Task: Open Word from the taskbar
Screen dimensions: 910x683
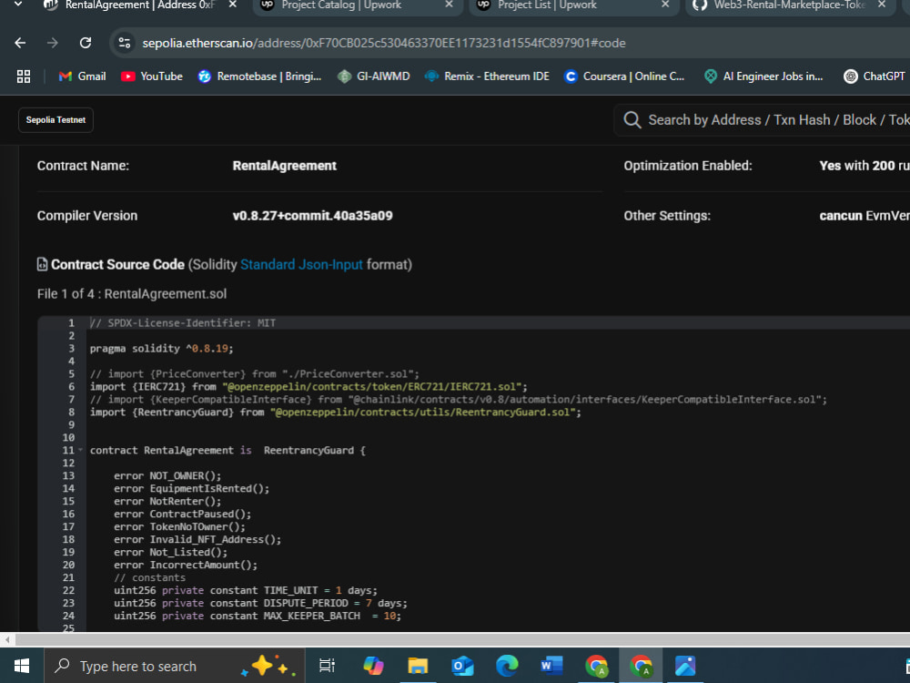Action: click(x=551, y=666)
